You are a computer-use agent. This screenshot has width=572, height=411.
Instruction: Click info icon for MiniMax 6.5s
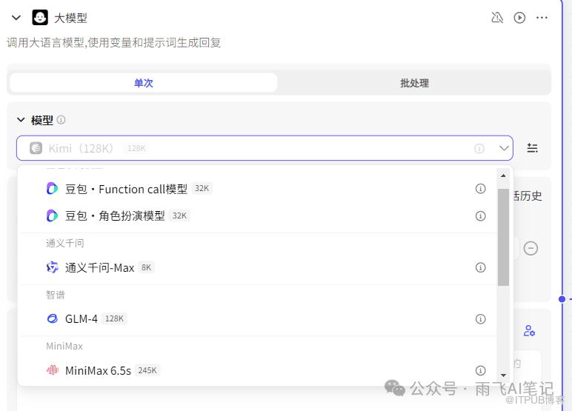click(480, 370)
